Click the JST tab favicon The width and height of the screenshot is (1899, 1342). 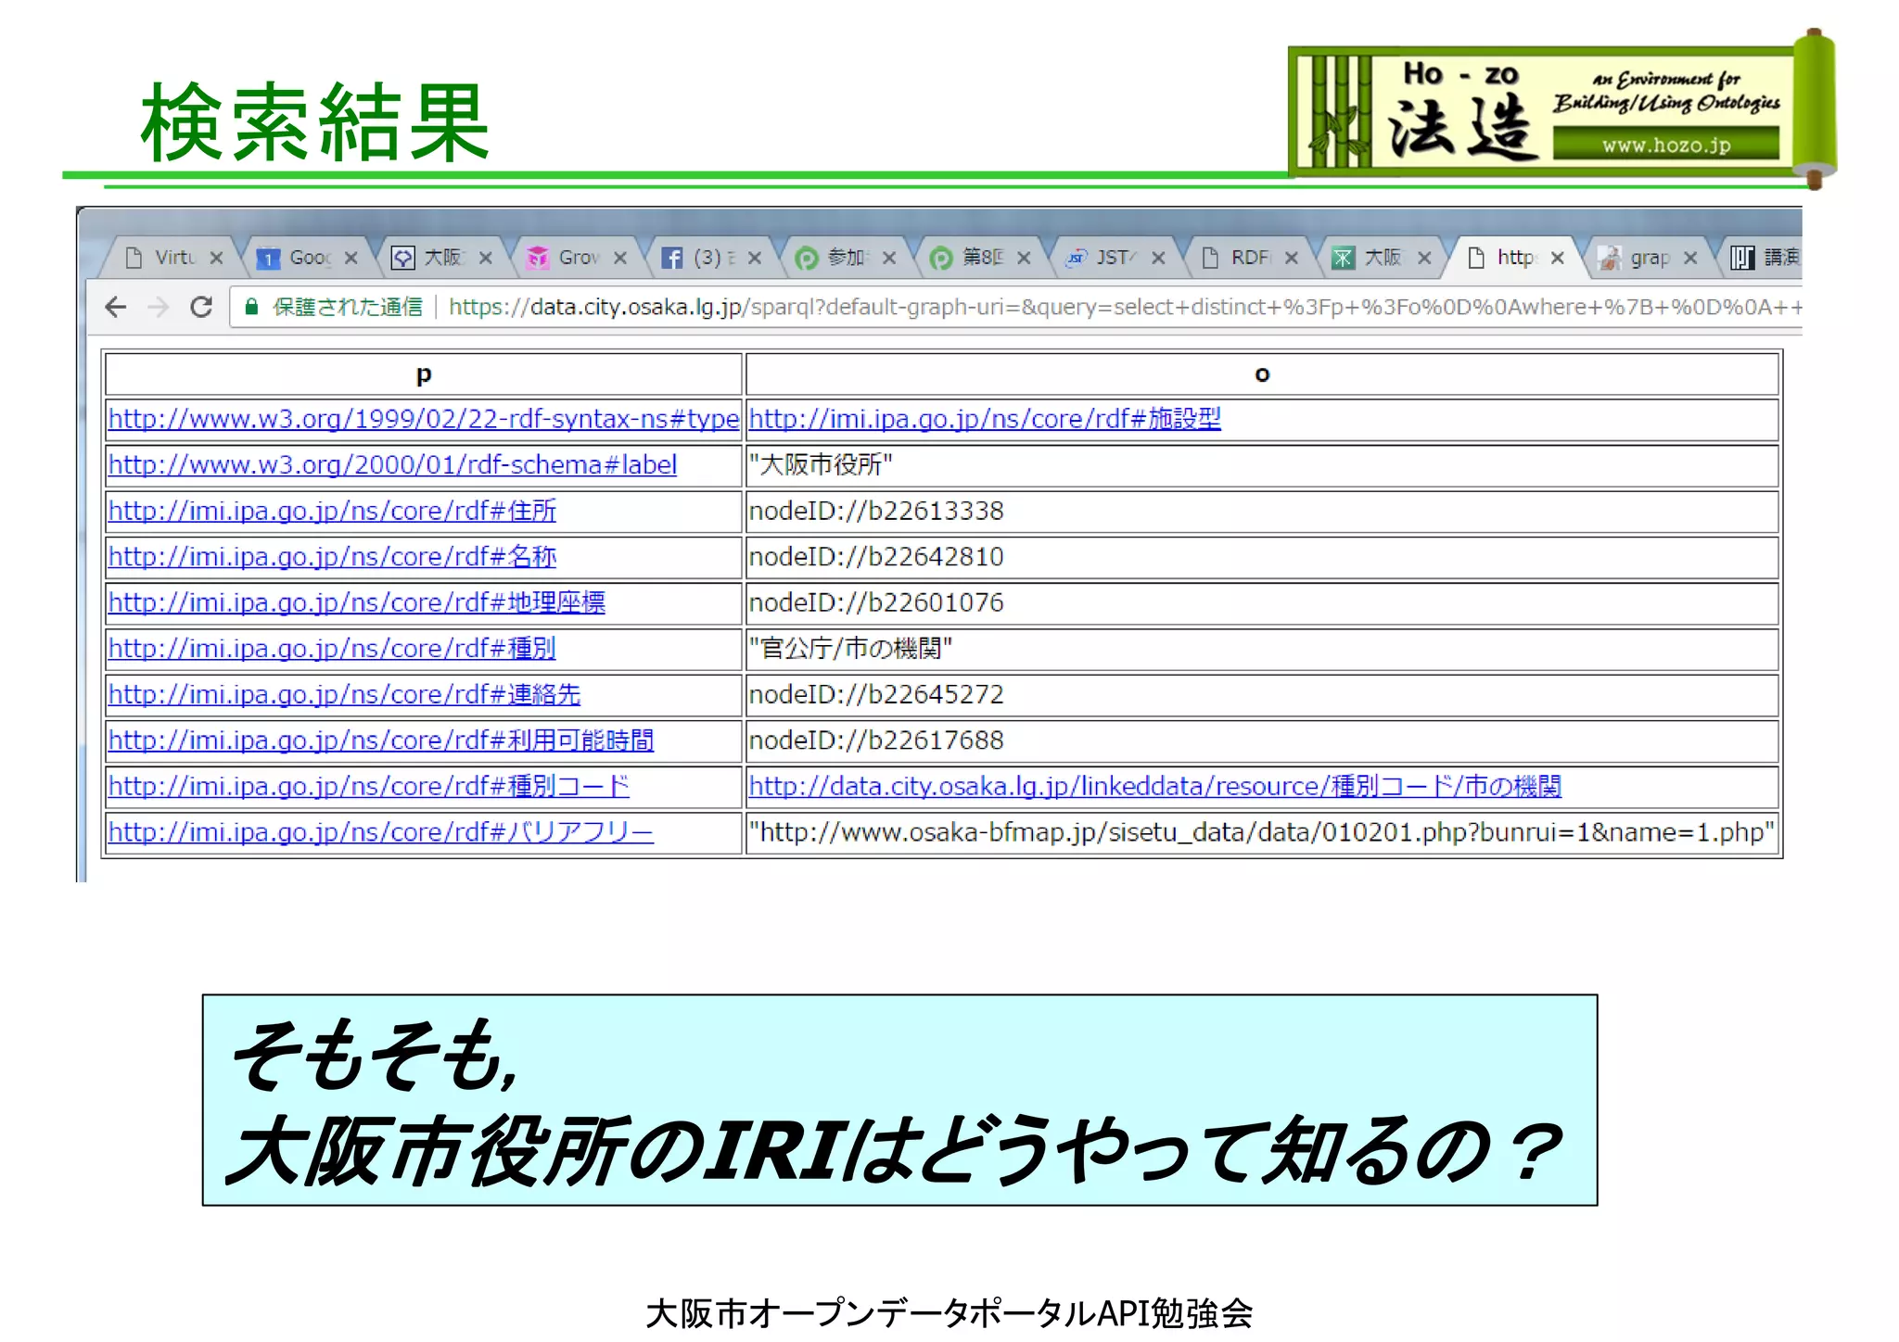(x=1076, y=258)
